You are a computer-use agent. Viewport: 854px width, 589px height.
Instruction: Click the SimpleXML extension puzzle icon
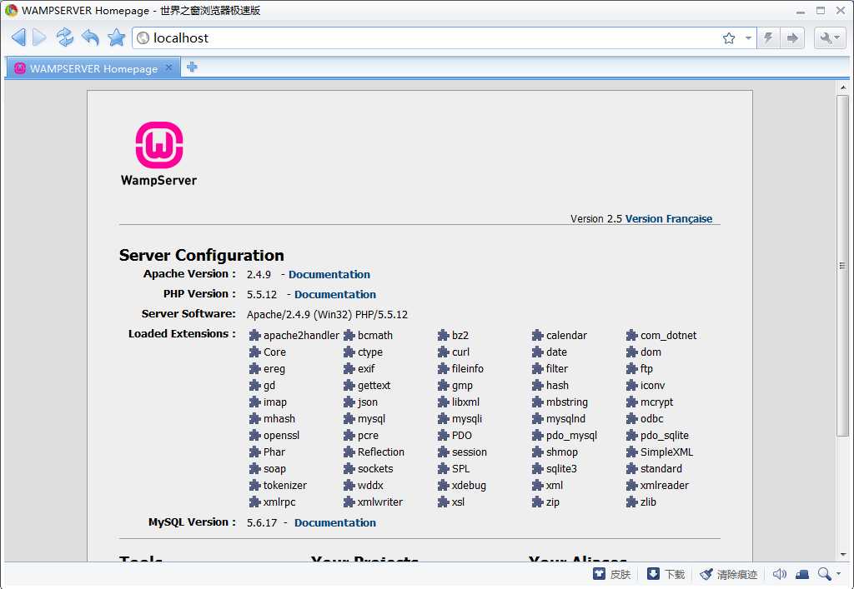tap(632, 452)
